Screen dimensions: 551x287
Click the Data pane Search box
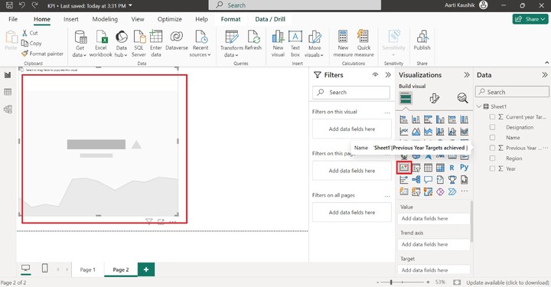512,92
